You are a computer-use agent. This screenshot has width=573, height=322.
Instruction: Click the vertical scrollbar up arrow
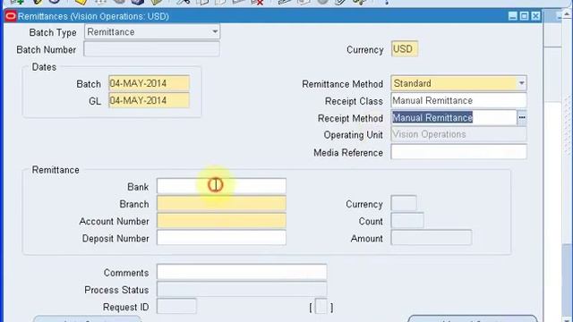(567, 14)
